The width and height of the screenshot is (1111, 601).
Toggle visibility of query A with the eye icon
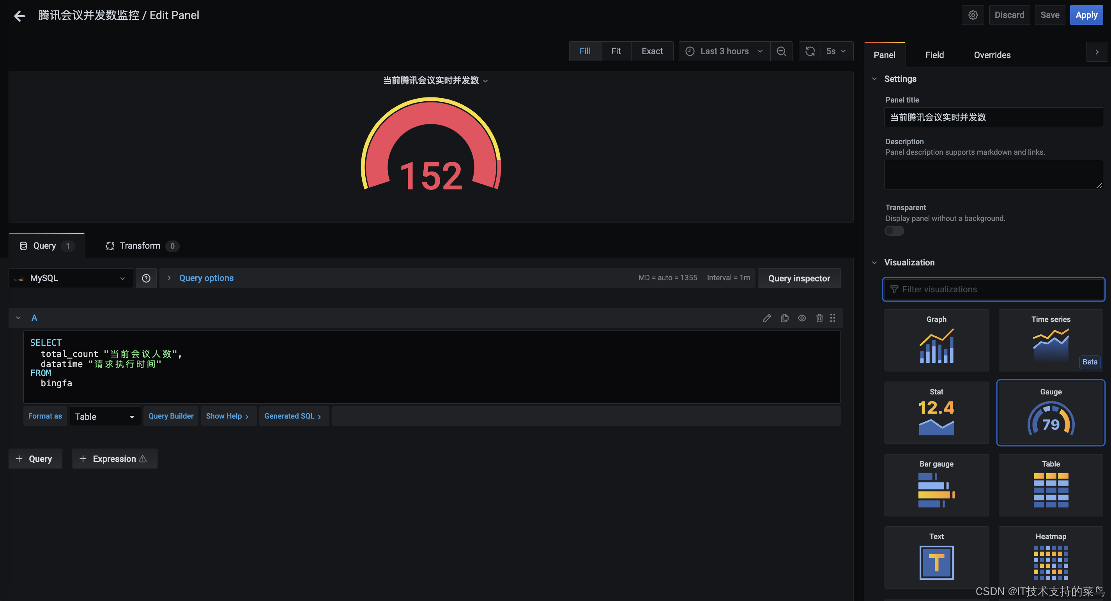coord(802,318)
